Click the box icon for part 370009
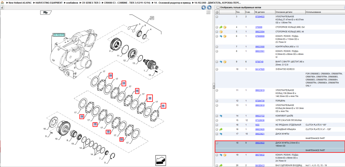Viewport: 345px width, 167px height. pos(225,27)
